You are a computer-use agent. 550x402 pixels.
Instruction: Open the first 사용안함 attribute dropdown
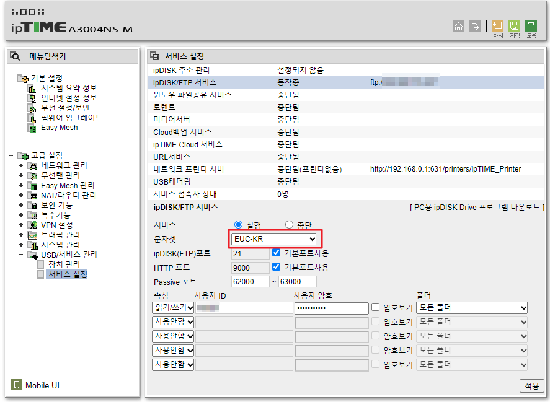[173, 322]
